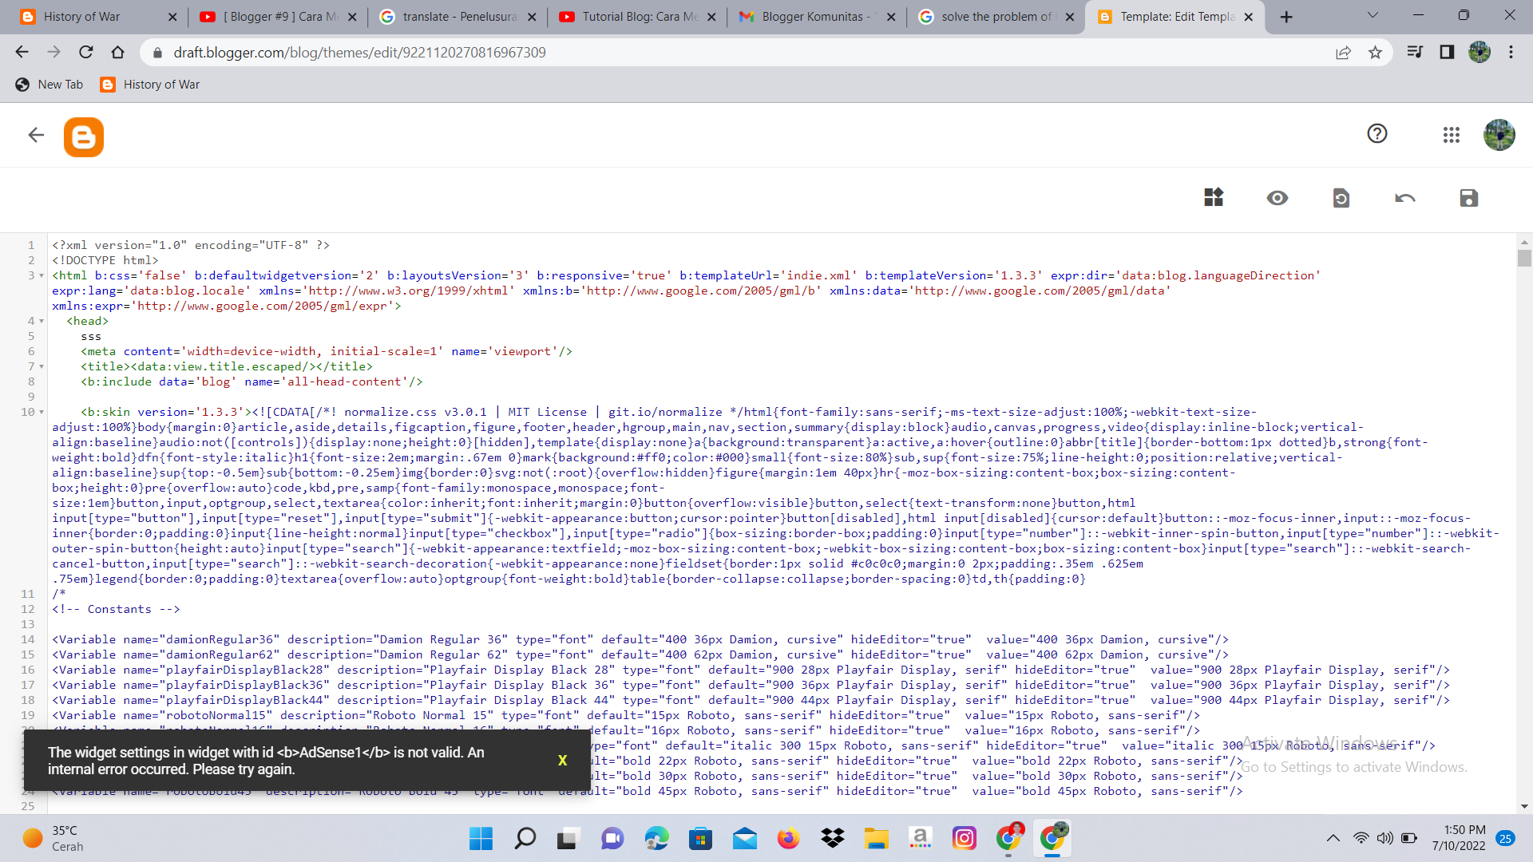Click the Save theme floppy disk icon
1533x862 pixels.
(x=1468, y=198)
